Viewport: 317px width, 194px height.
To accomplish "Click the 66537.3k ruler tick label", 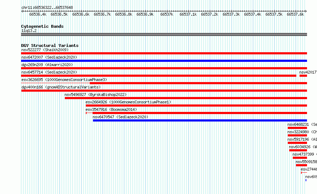I will coord(231,14).
